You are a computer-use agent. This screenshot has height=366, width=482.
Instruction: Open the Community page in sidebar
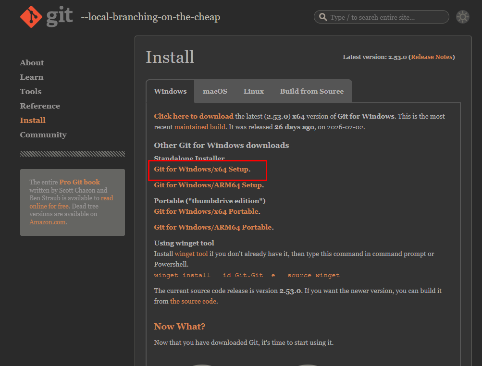click(x=43, y=135)
